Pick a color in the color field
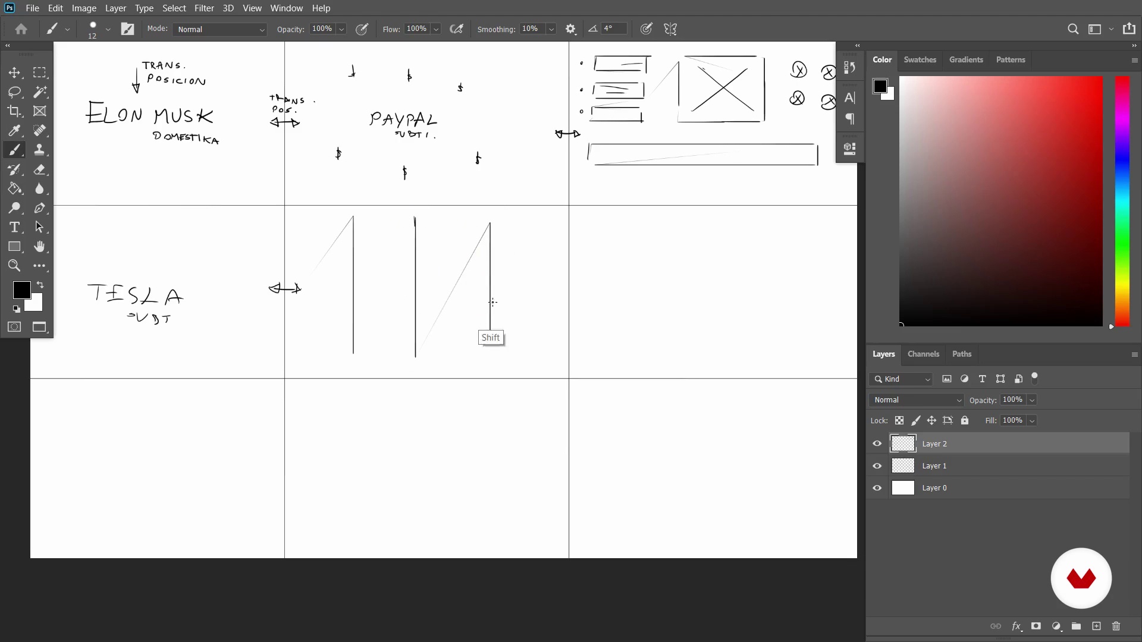The width and height of the screenshot is (1142, 642). (x=1001, y=201)
